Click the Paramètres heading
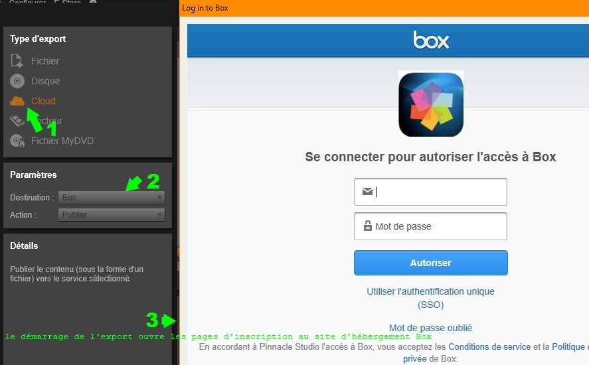 pyautogui.click(x=33, y=175)
